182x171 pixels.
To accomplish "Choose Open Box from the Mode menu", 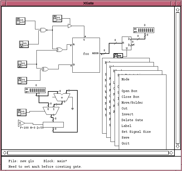I will point(129,91).
